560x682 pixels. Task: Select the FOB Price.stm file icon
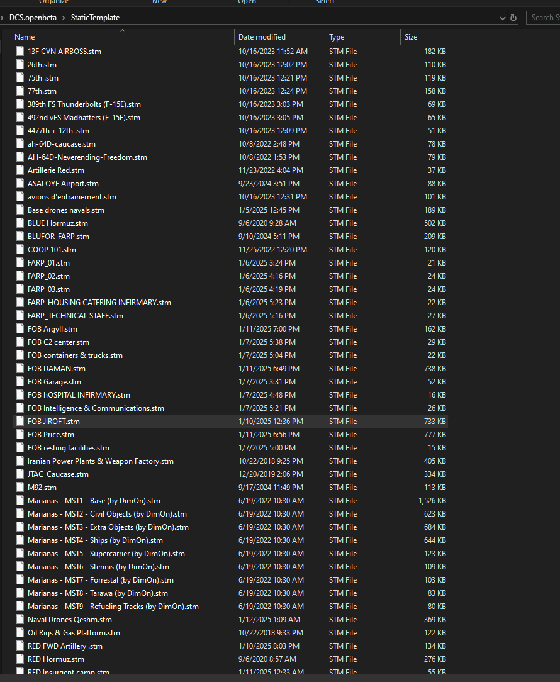(20, 434)
